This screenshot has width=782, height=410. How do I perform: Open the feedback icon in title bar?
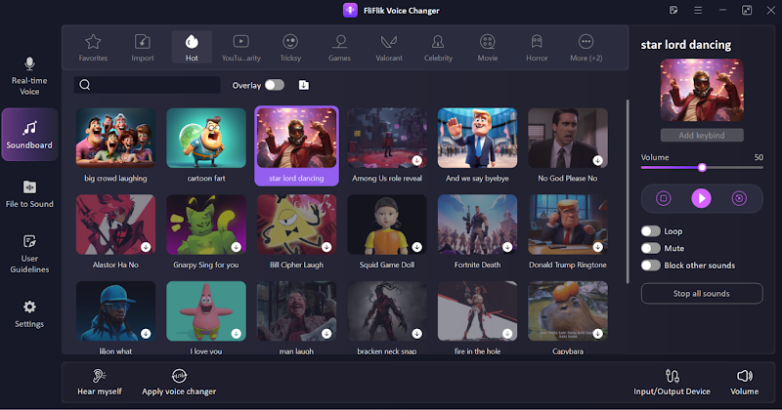pos(673,11)
